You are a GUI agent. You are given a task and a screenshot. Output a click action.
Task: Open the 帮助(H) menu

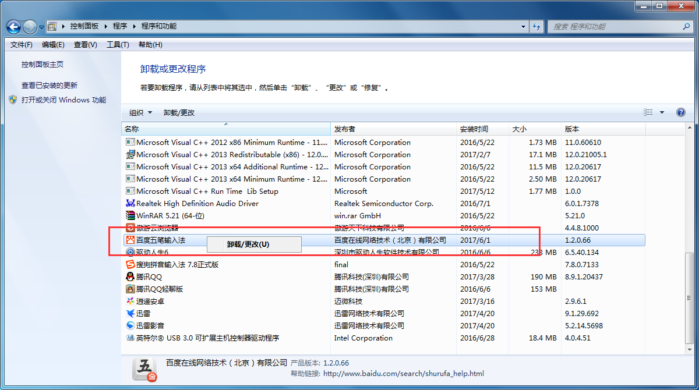point(150,45)
